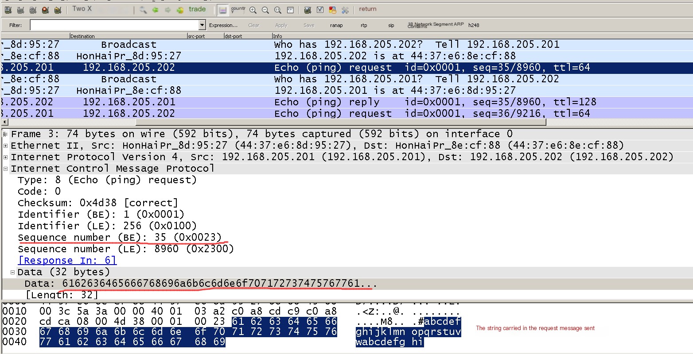The width and height of the screenshot is (693, 354).
Task: Select 'Type: 8 (Echo (ping) request)' field
Action: click(x=107, y=180)
